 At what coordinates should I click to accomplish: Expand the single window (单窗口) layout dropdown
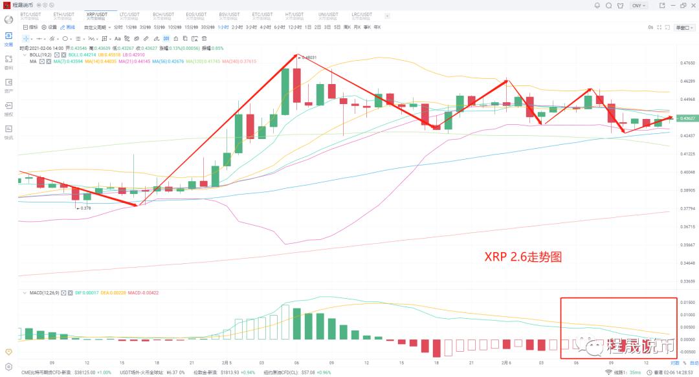click(684, 28)
